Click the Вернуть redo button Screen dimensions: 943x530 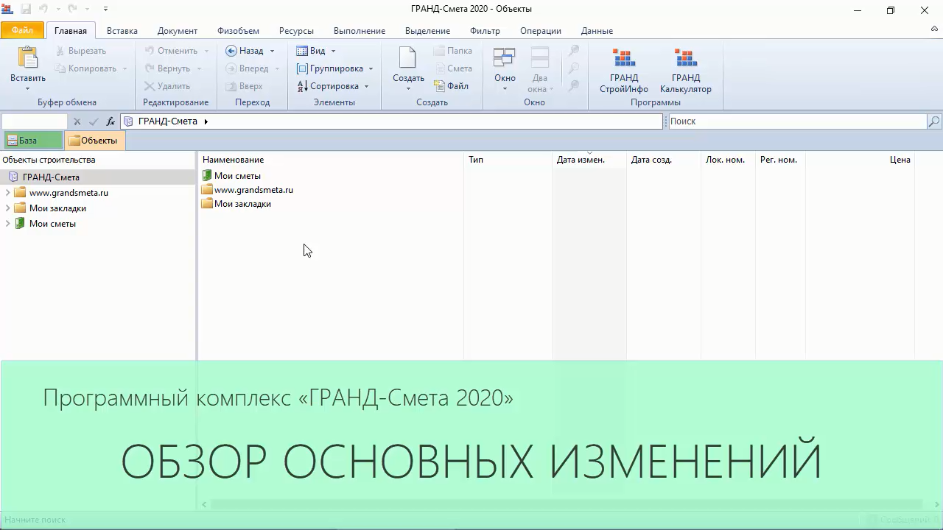(167, 68)
